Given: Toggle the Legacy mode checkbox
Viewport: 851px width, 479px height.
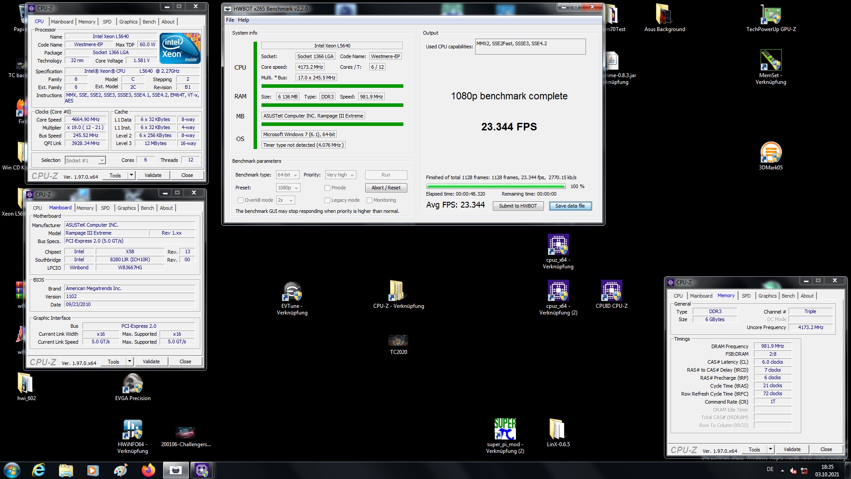Looking at the screenshot, I should (x=327, y=200).
